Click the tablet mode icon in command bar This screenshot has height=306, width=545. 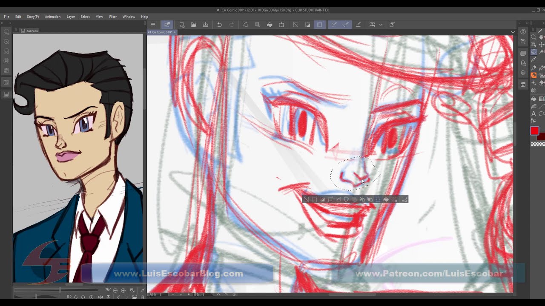pos(372,25)
